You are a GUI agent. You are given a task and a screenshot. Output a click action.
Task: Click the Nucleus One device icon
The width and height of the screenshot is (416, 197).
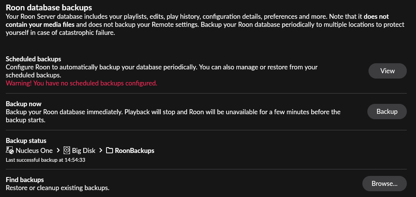click(10, 151)
